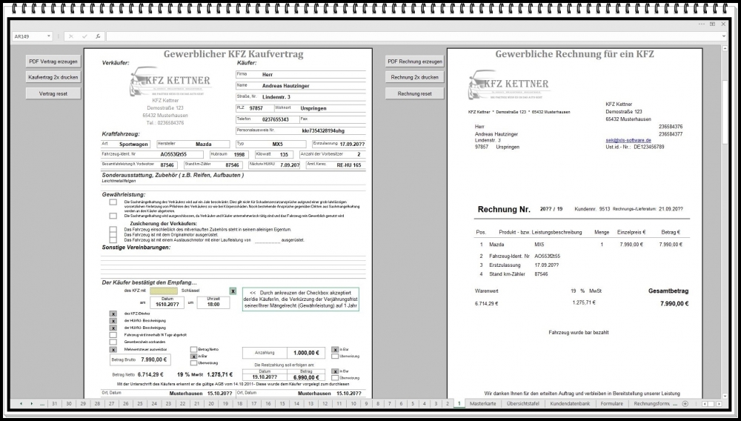
Task: Click the 'Rechnung 2x drucken' button
Action: coord(414,77)
